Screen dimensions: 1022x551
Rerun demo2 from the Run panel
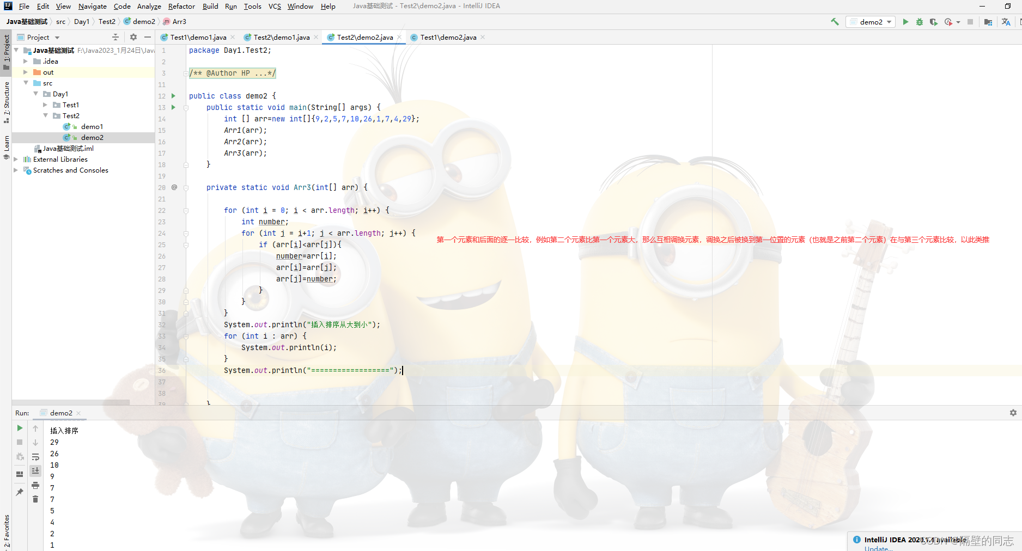click(20, 428)
